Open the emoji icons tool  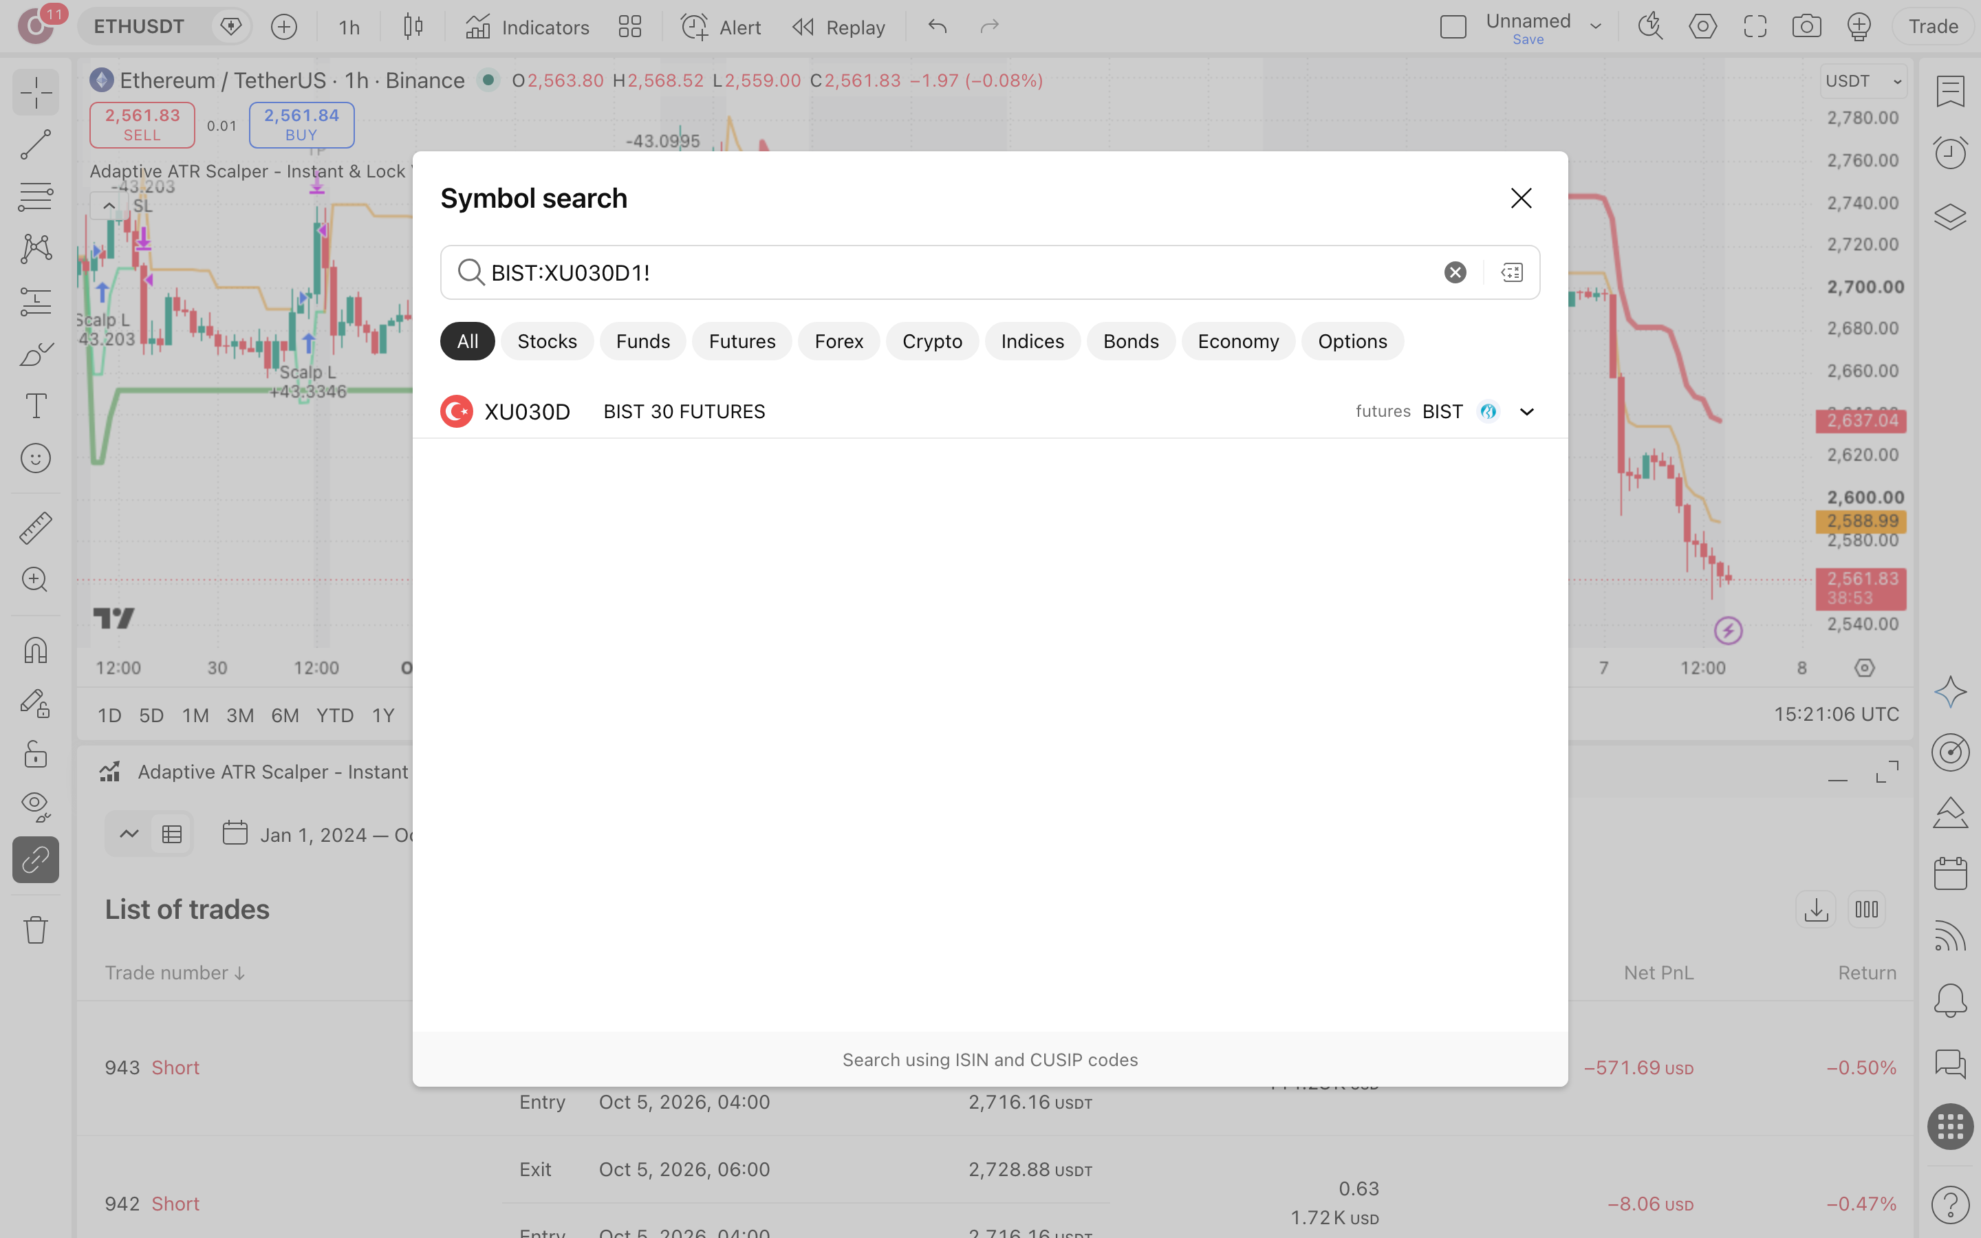[35, 459]
